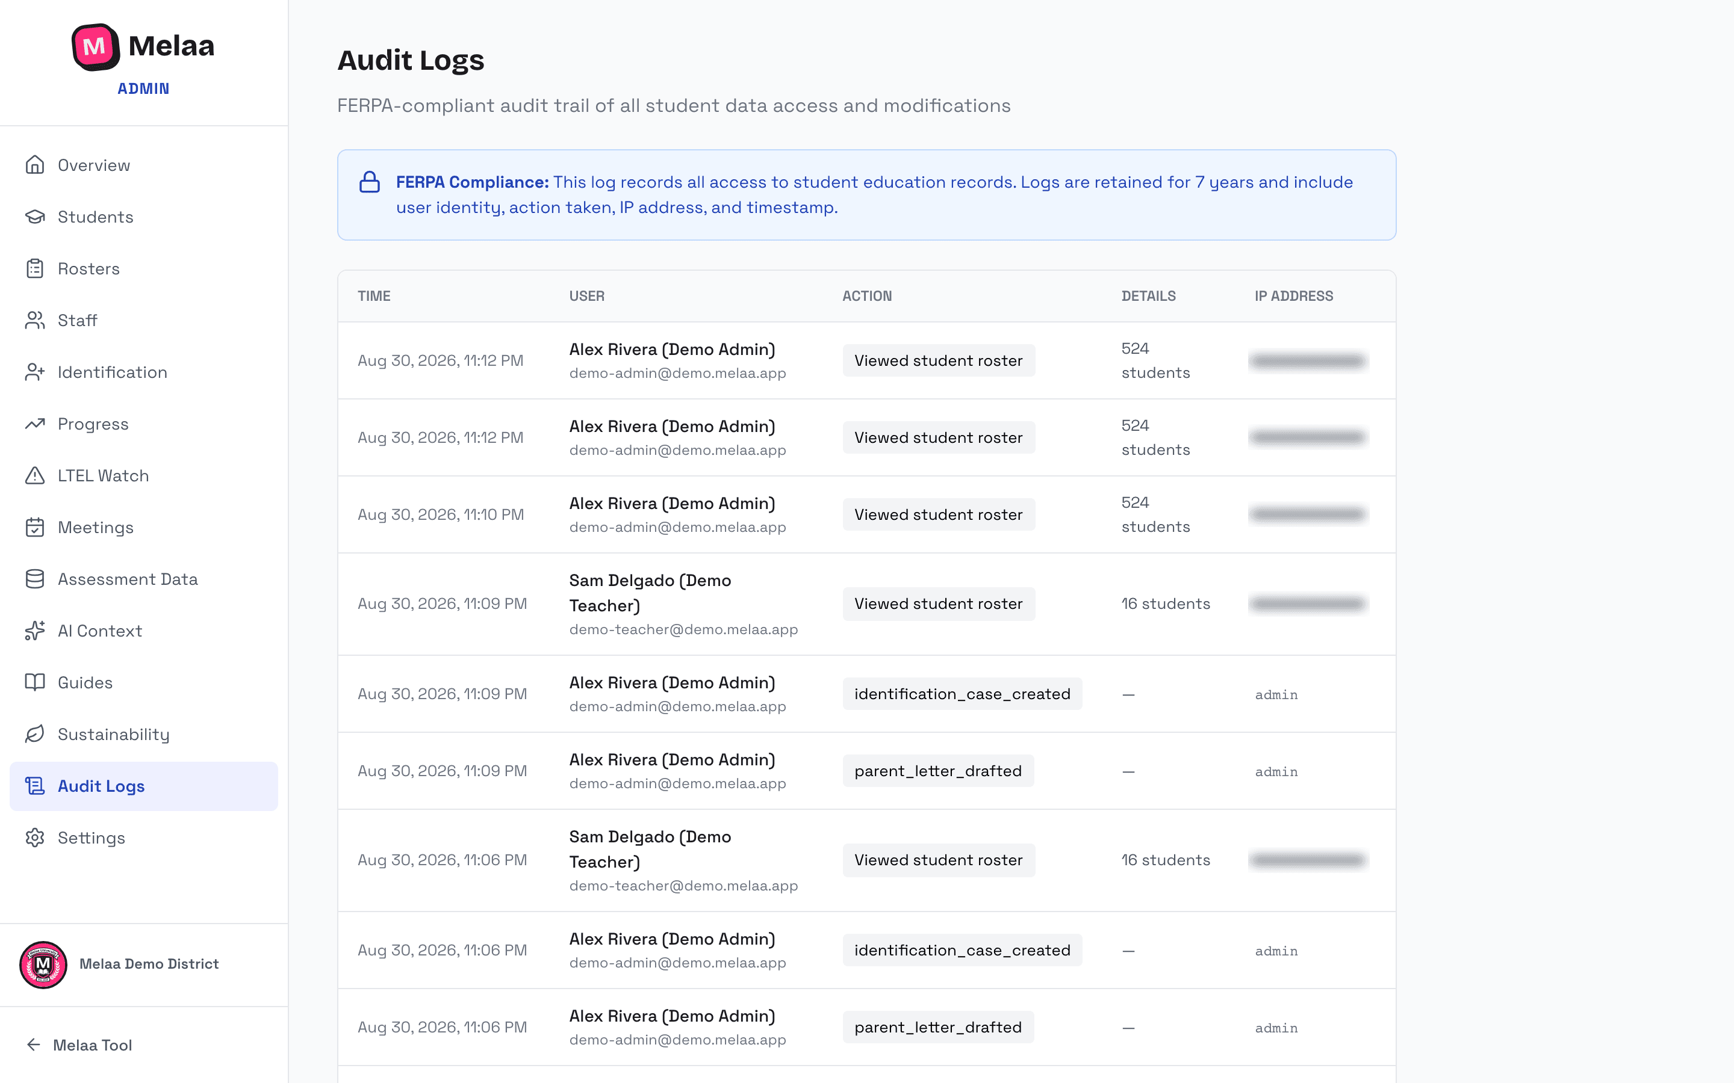Click the ACTION column header
The width and height of the screenshot is (1734, 1083).
pos(867,296)
